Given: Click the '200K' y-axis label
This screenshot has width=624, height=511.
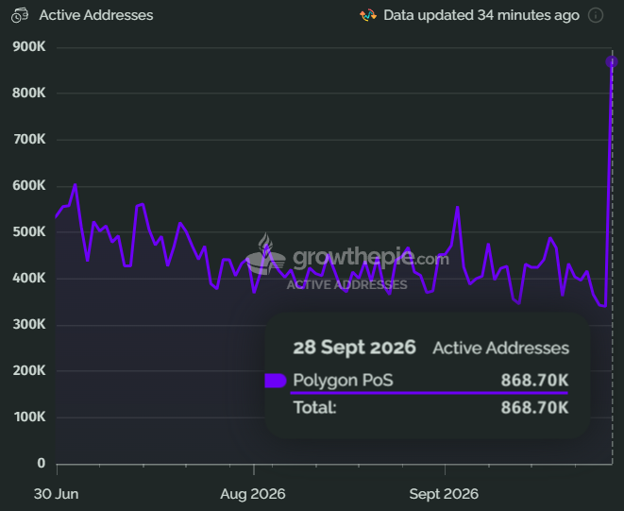Looking at the screenshot, I should [x=29, y=371].
